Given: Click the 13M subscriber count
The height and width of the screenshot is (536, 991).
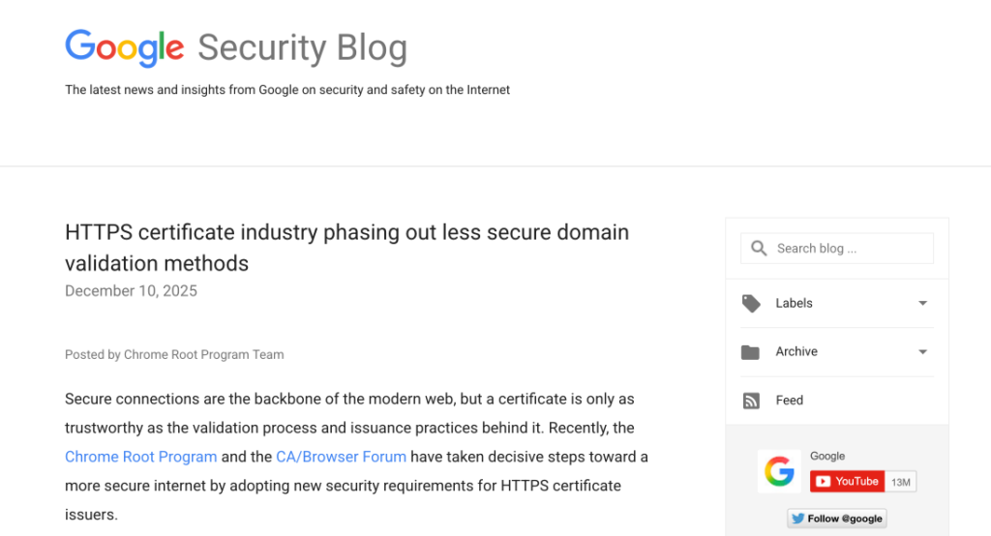Looking at the screenshot, I should coord(900,482).
